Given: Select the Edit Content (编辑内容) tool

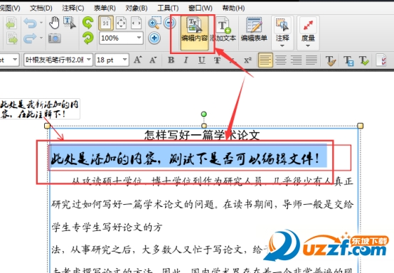Looking at the screenshot, I should 194,33.
